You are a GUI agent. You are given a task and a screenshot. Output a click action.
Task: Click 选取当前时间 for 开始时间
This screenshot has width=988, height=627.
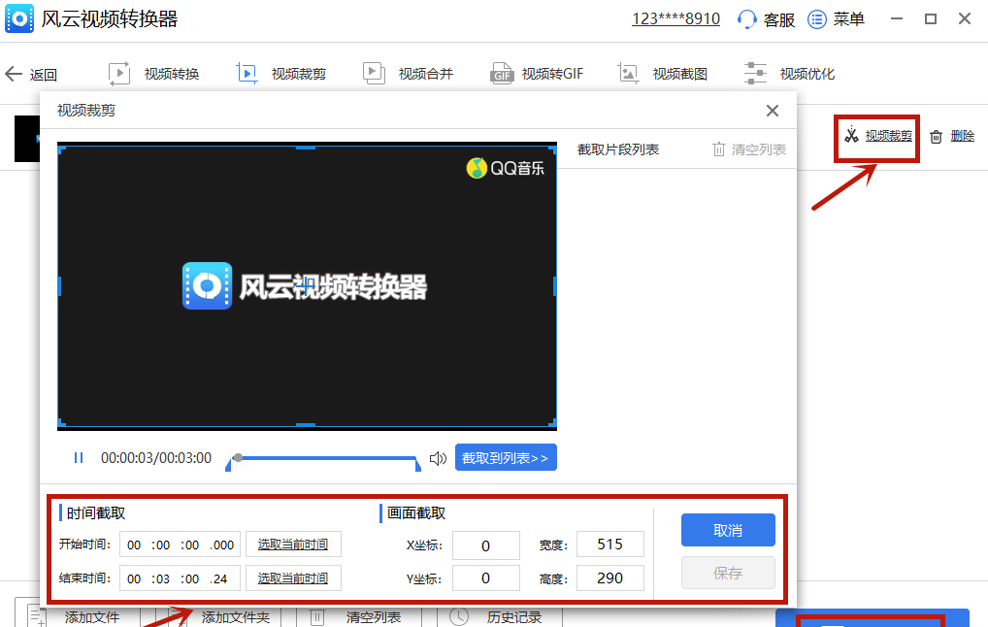(x=293, y=544)
